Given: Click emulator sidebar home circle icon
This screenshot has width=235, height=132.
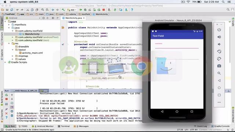Looking at the screenshot, I should coord(219,88).
